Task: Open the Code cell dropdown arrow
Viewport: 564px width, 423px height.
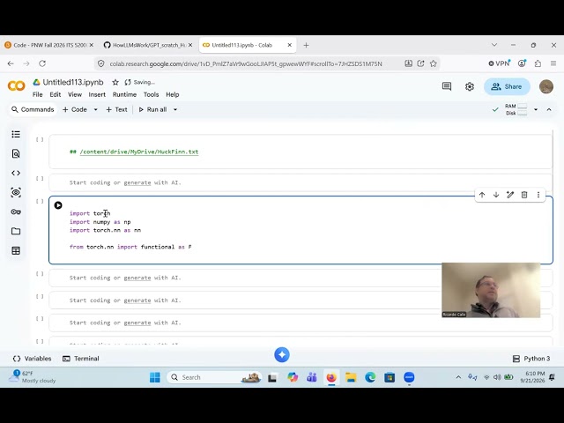Action: coord(96,109)
